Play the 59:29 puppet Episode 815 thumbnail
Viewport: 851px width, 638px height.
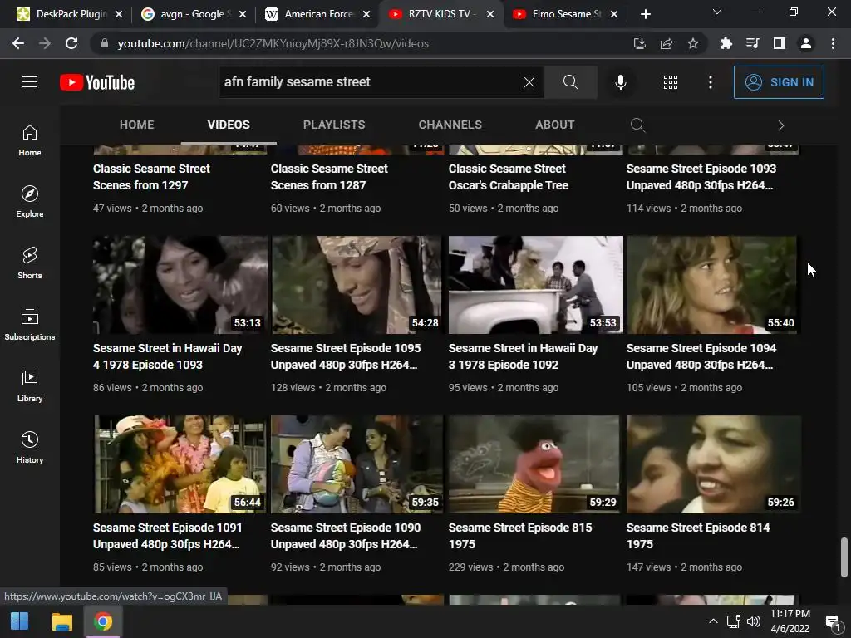(x=536, y=464)
